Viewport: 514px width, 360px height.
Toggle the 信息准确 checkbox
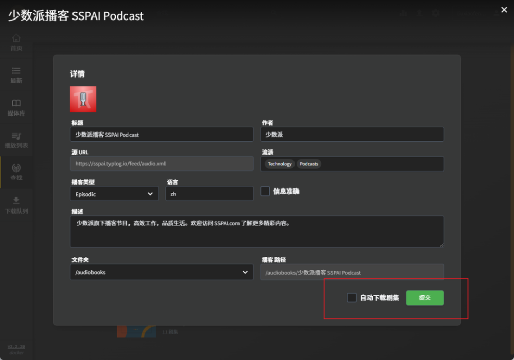point(265,191)
